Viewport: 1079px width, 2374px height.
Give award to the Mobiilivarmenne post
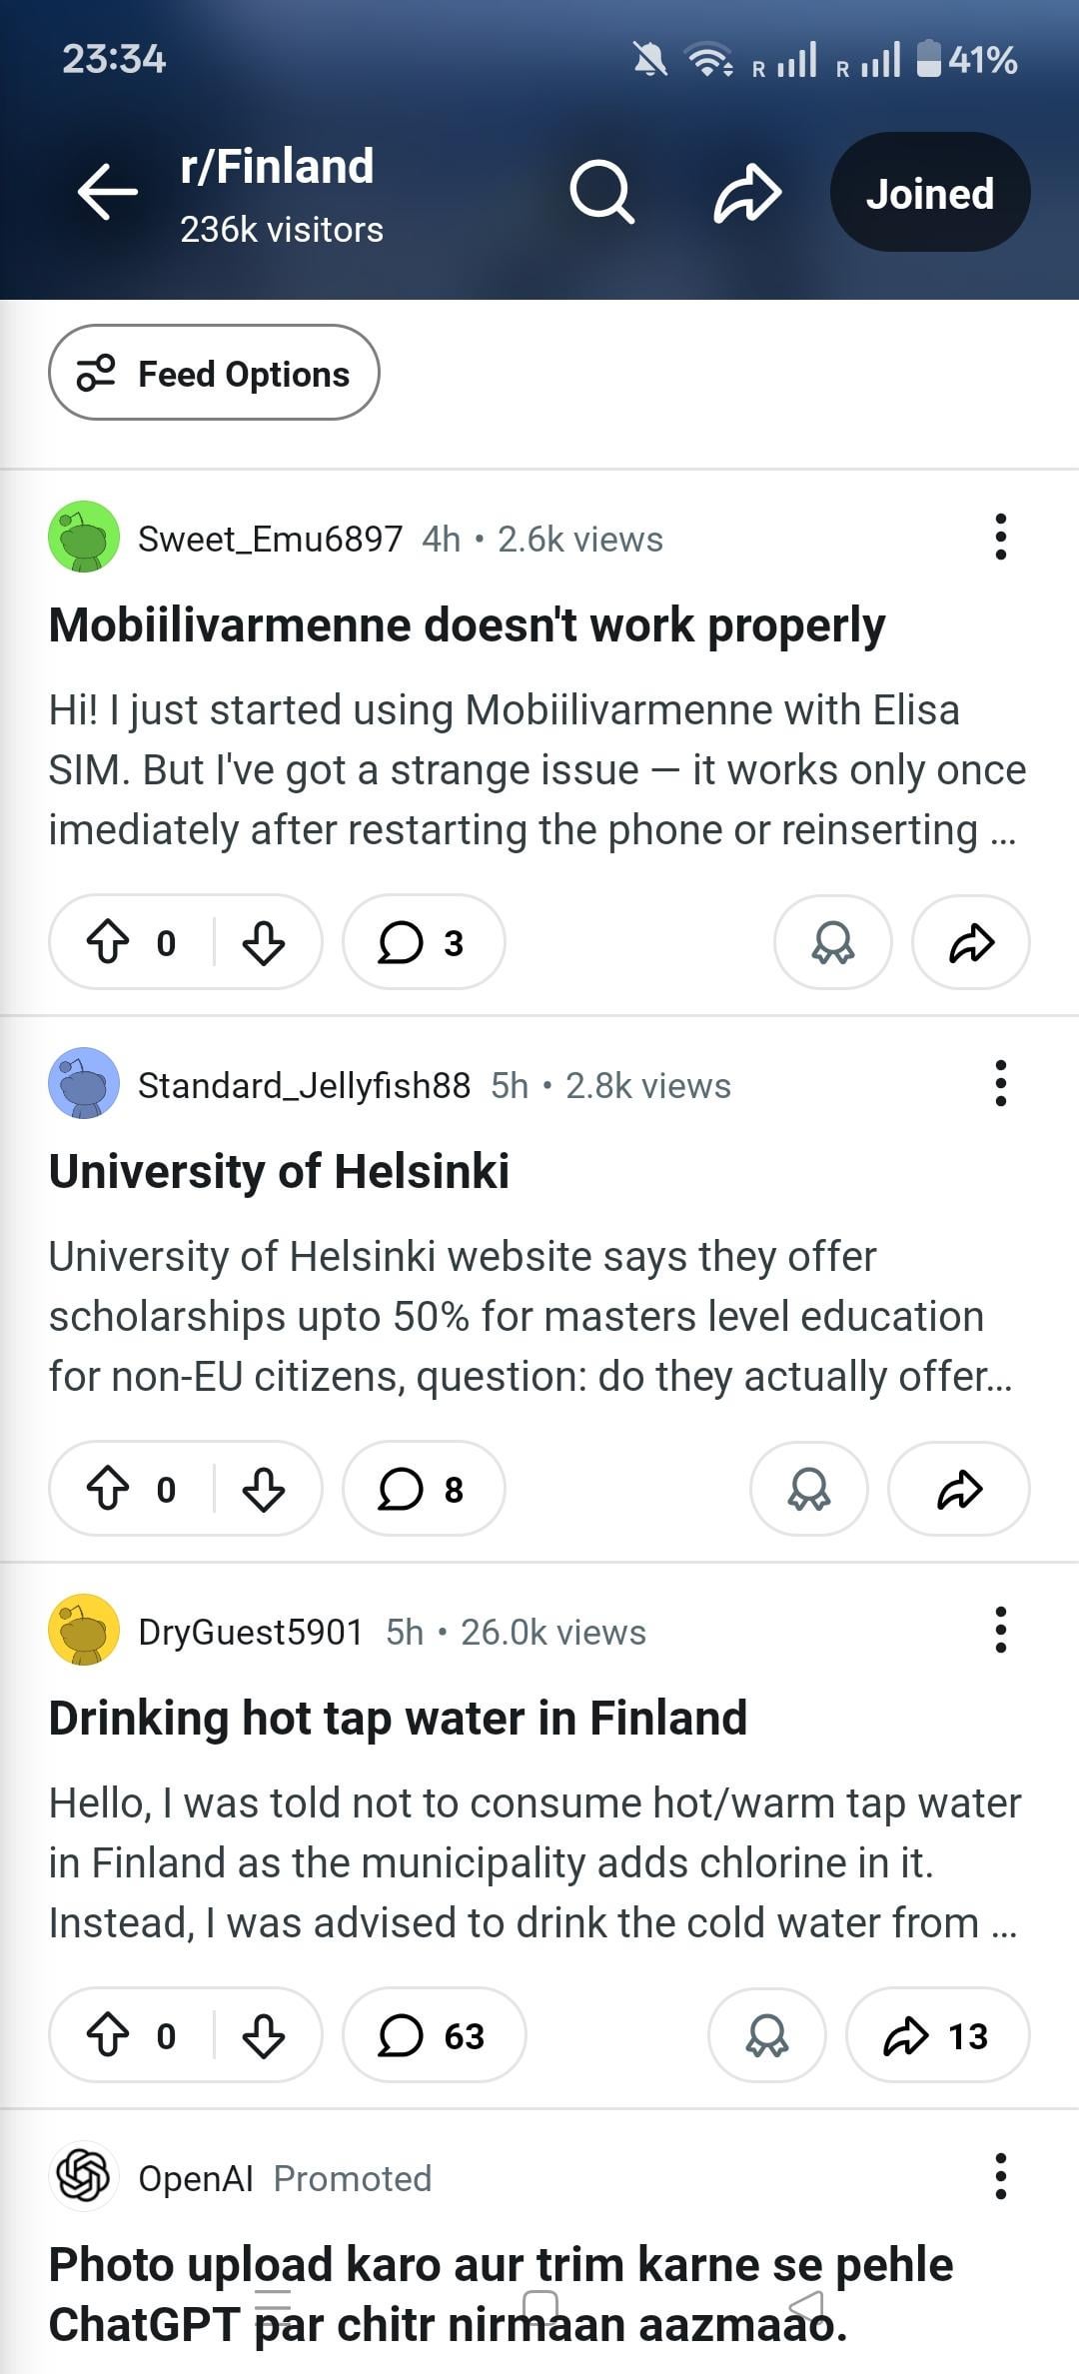[x=832, y=942]
